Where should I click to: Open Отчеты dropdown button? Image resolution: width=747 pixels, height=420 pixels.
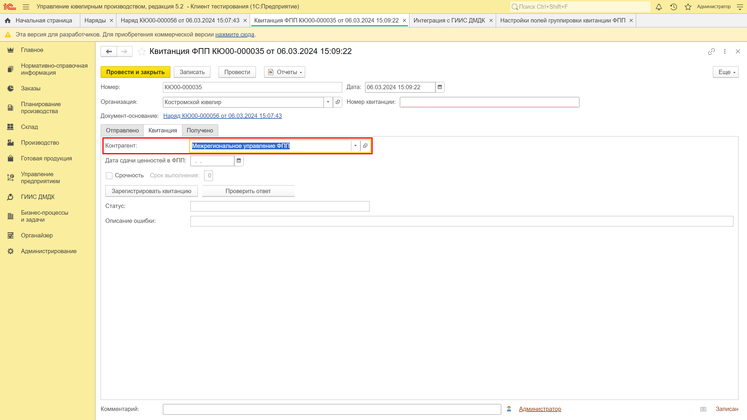pyautogui.click(x=285, y=72)
